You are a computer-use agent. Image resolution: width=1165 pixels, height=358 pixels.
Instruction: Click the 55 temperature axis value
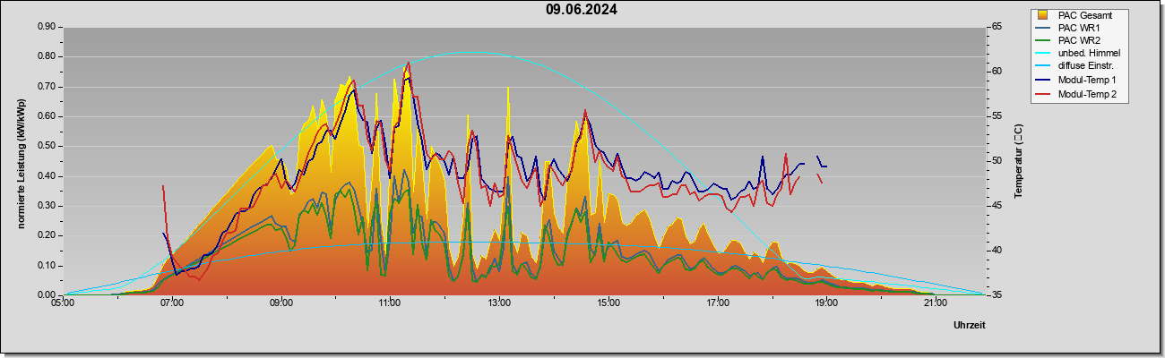(997, 116)
